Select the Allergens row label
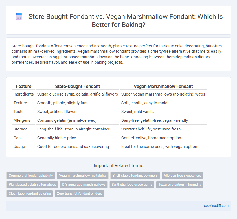The image size is (237, 219). (22, 120)
